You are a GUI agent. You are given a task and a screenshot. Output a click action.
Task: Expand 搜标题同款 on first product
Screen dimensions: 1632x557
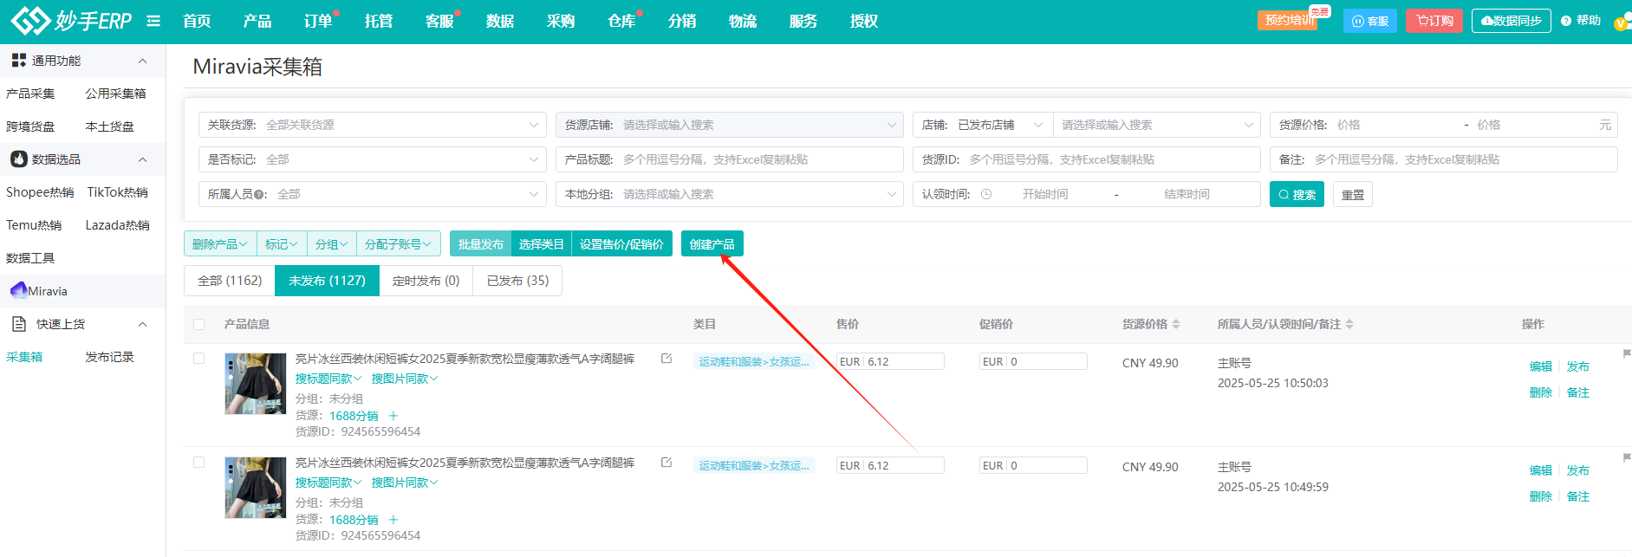[x=328, y=379]
